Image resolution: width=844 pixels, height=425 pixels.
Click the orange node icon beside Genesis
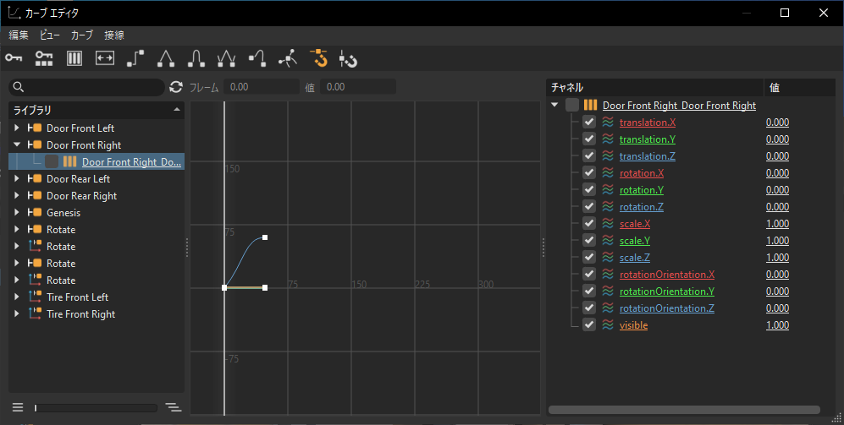(35, 212)
